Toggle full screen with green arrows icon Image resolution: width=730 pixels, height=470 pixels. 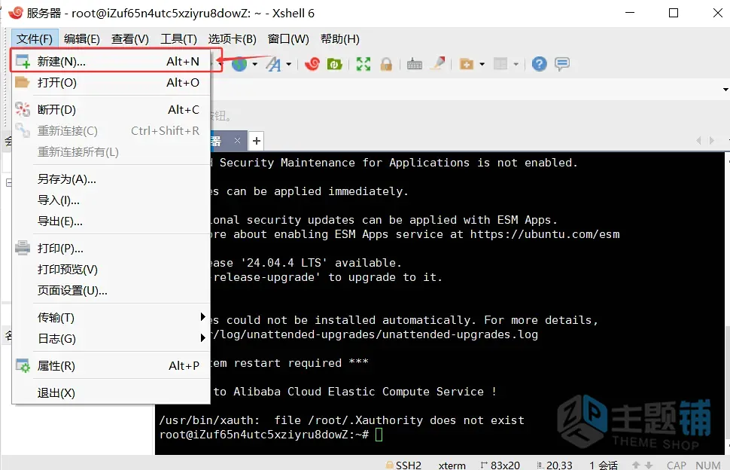[x=363, y=64]
